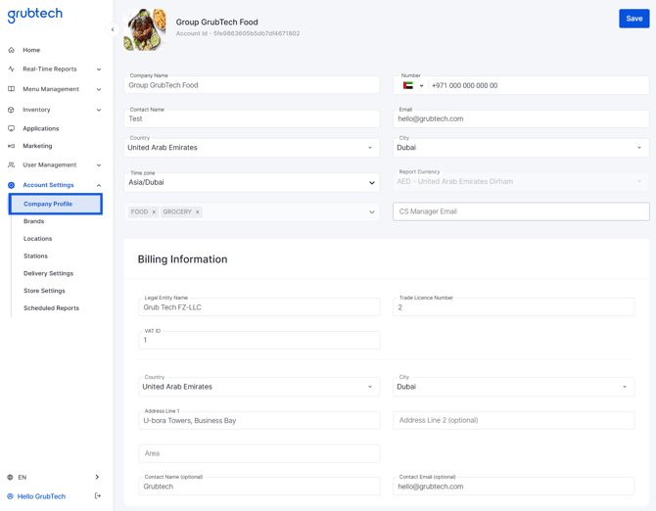Click the Menu Management book icon
The image size is (656, 511).
coord(12,89)
